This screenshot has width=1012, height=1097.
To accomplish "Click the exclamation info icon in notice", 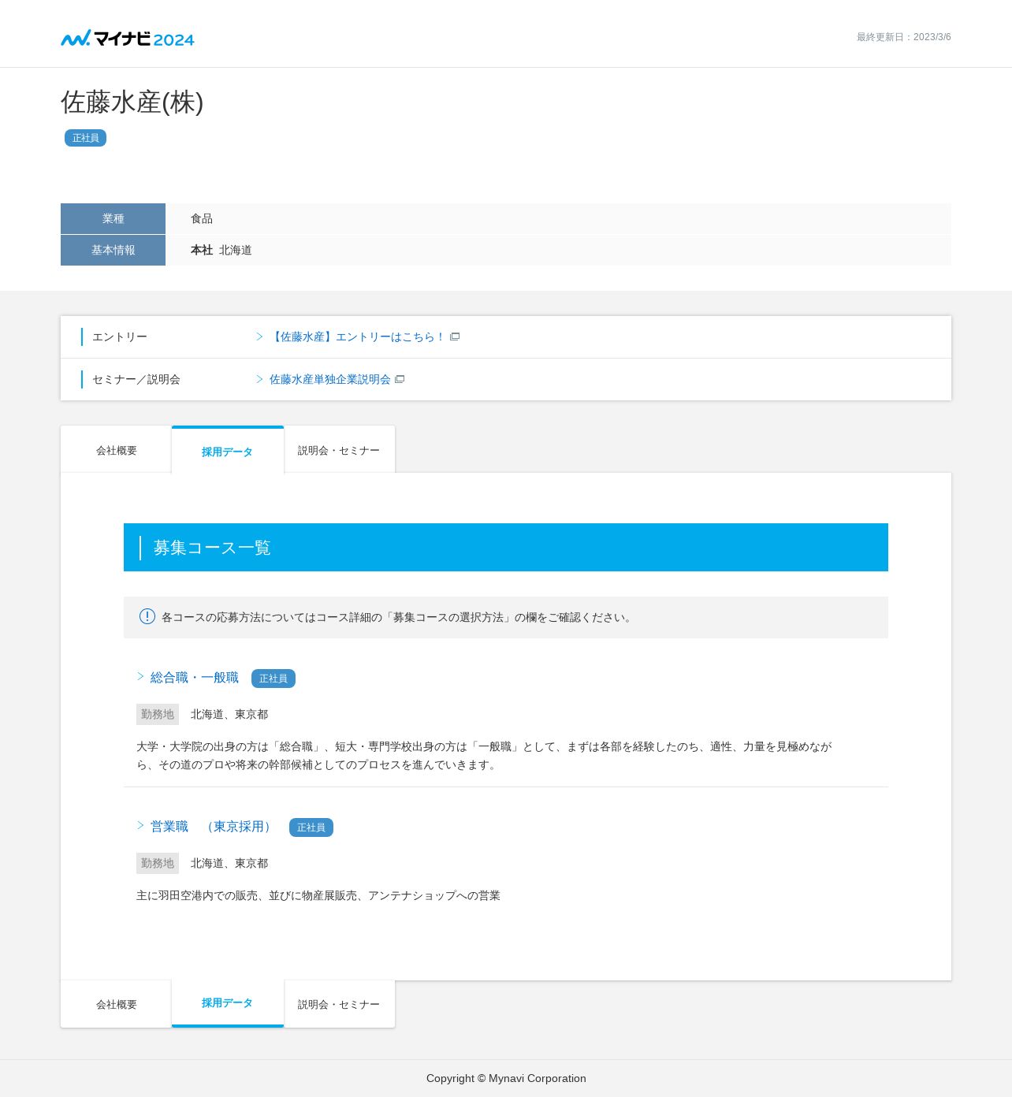I will (147, 616).
